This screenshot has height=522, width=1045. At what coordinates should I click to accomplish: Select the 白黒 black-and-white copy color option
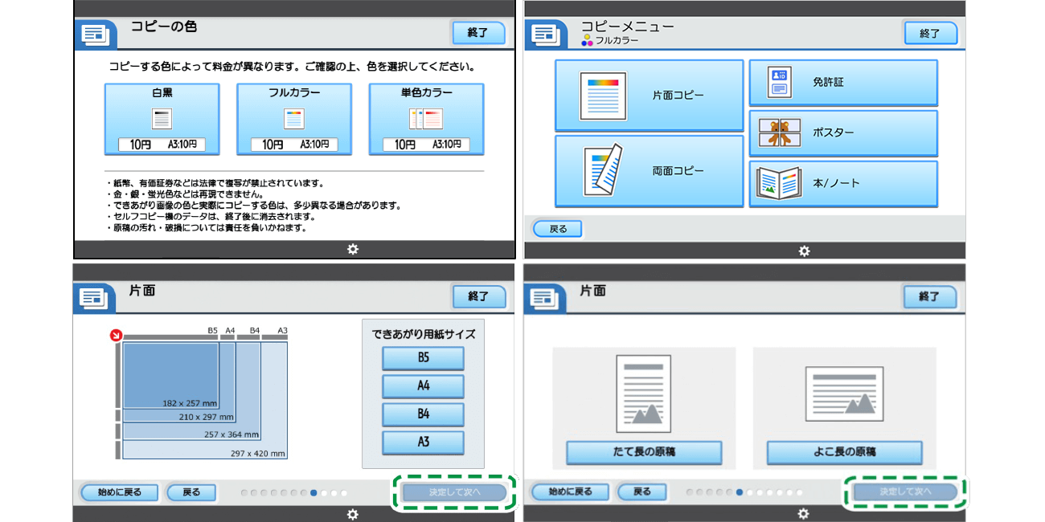click(x=162, y=119)
